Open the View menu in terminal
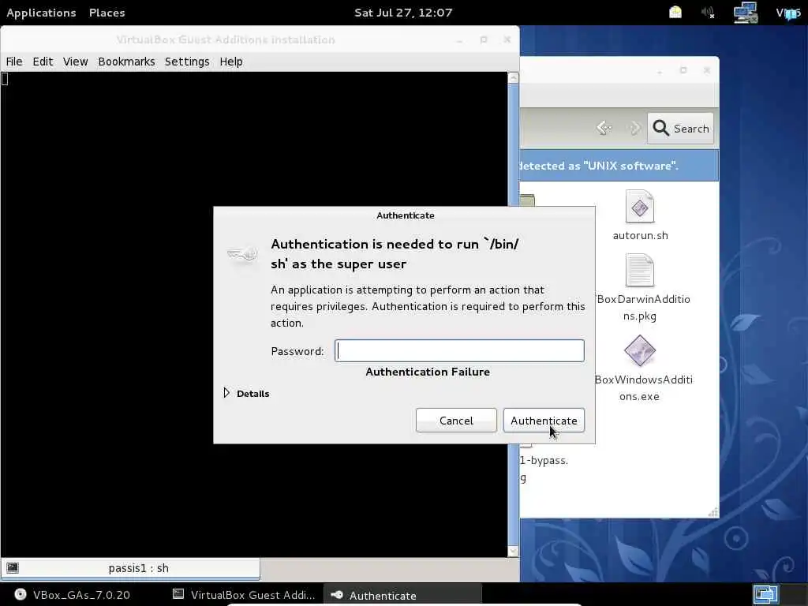808x606 pixels. pyautogui.click(x=75, y=62)
